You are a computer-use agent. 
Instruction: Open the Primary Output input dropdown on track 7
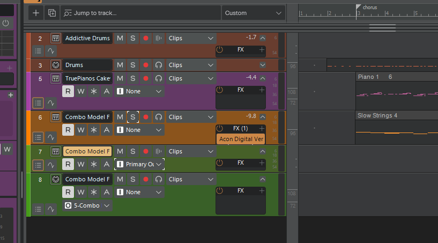pos(139,164)
